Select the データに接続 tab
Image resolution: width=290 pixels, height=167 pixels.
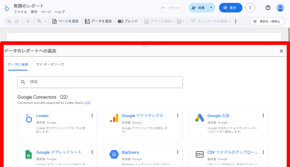[18, 64]
